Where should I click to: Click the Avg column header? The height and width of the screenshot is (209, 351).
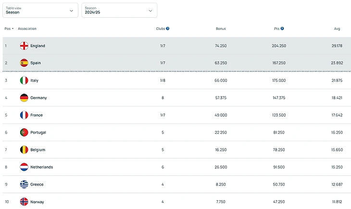tap(337, 29)
